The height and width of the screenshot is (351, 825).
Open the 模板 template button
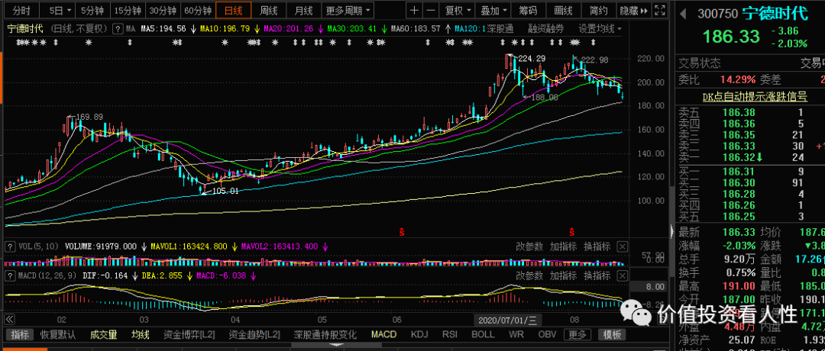pyautogui.click(x=612, y=335)
